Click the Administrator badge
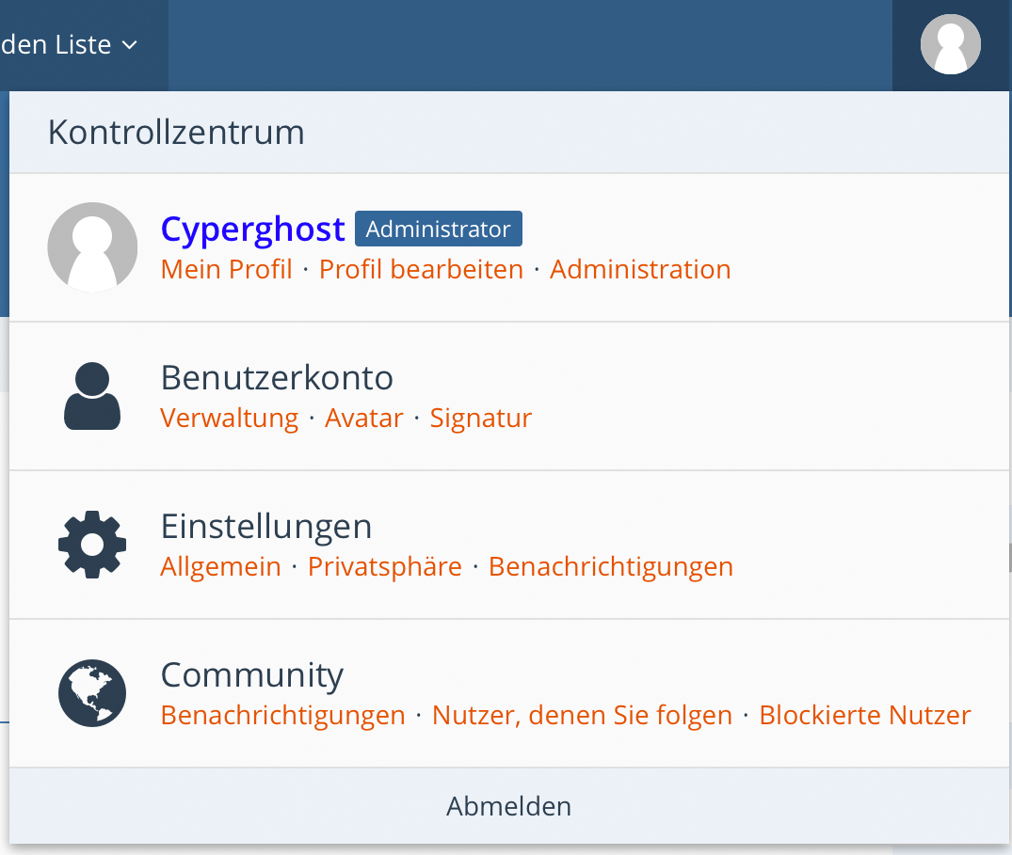Image resolution: width=1012 pixels, height=855 pixels. coord(438,229)
